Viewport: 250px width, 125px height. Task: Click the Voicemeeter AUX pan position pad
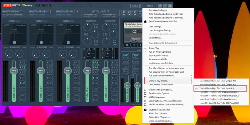coord(107,53)
